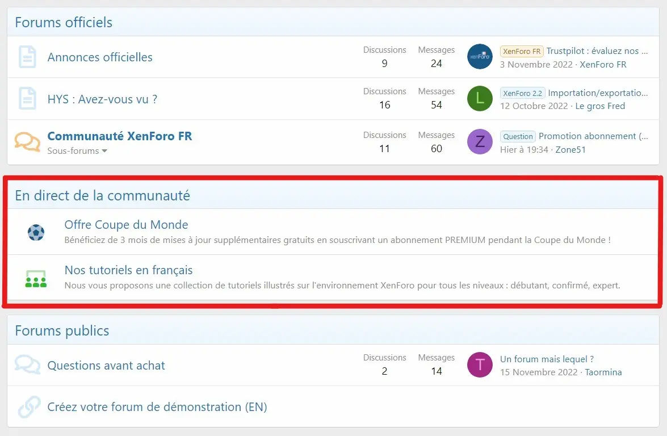Open the Forums officiels category header

click(64, 23)
